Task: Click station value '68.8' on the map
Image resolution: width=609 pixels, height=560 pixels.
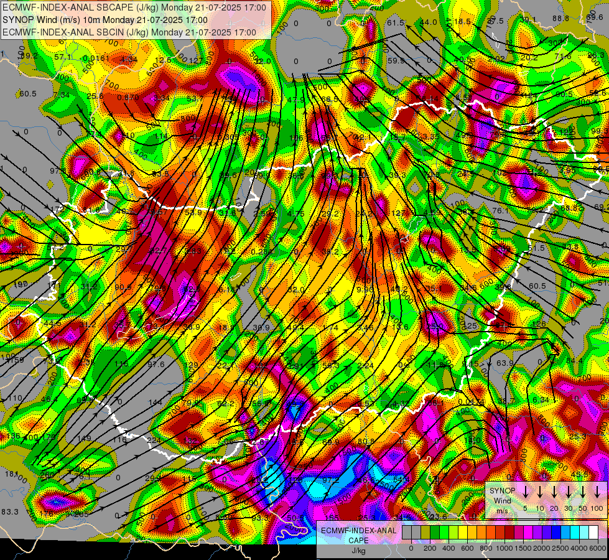Action: [569, 208]
